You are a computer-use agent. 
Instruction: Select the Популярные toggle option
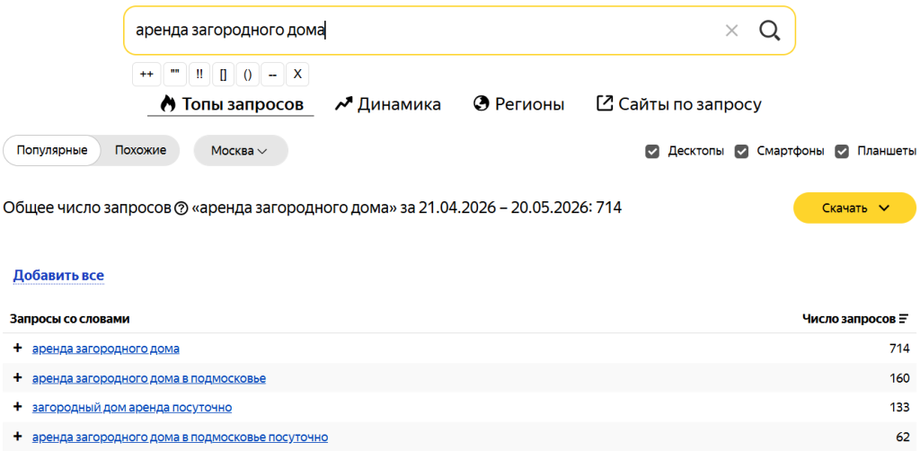click(52, 150)
